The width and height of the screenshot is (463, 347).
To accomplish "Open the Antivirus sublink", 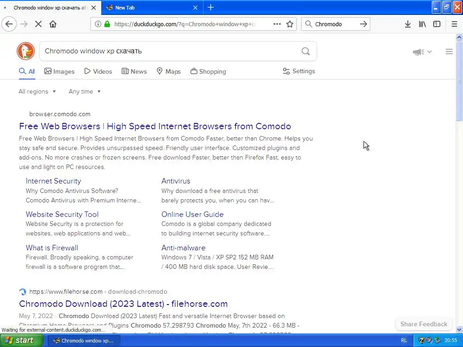I will (176, 181).
